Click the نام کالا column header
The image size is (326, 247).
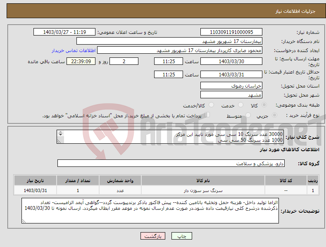click(x=203, y=180)
